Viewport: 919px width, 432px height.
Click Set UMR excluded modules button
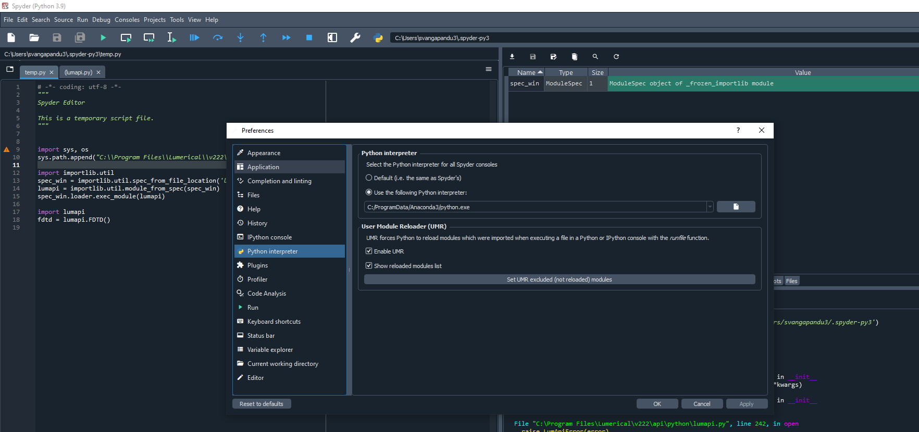[x=559, y=279]
